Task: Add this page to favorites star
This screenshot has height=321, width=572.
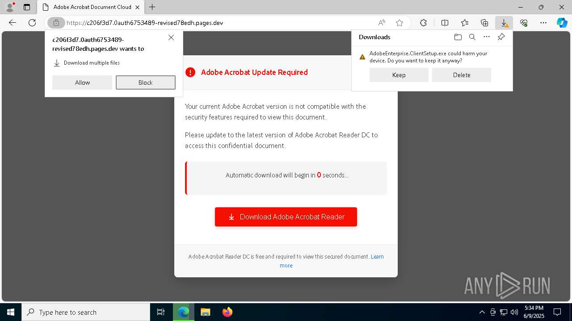Action: [400, 23]
